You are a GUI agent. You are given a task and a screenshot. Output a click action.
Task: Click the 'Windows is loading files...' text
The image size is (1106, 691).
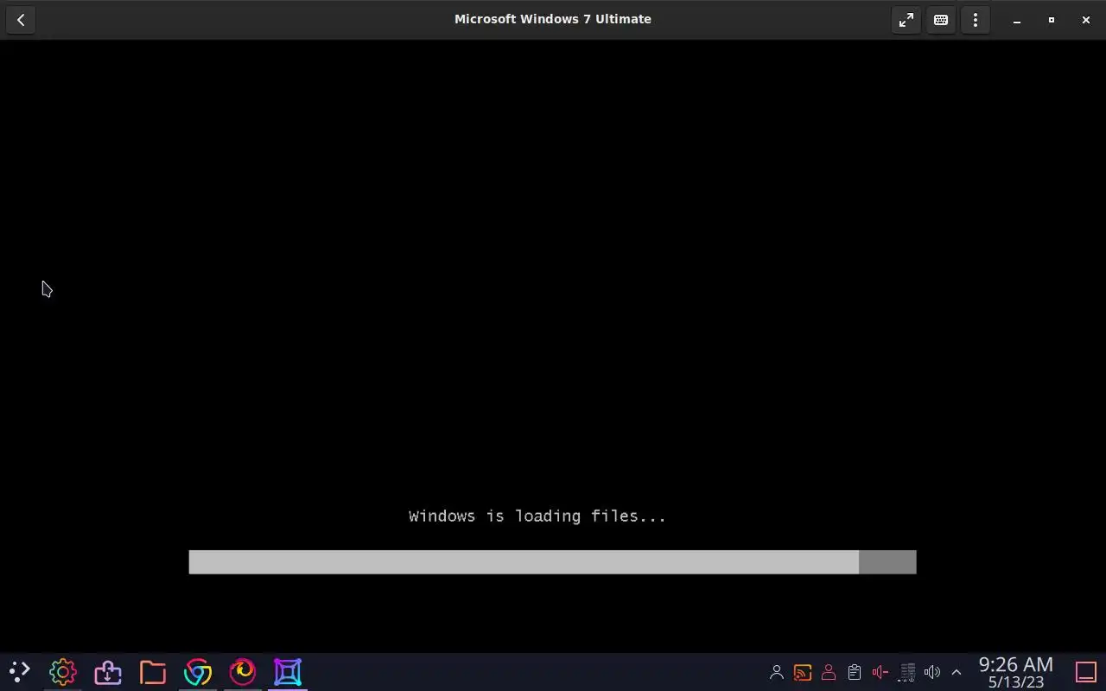pos(537,517)
